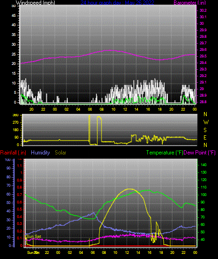Click the "24 hour graph day : May 26 2022" heading
218x259 pixels.
click(117, 2)
